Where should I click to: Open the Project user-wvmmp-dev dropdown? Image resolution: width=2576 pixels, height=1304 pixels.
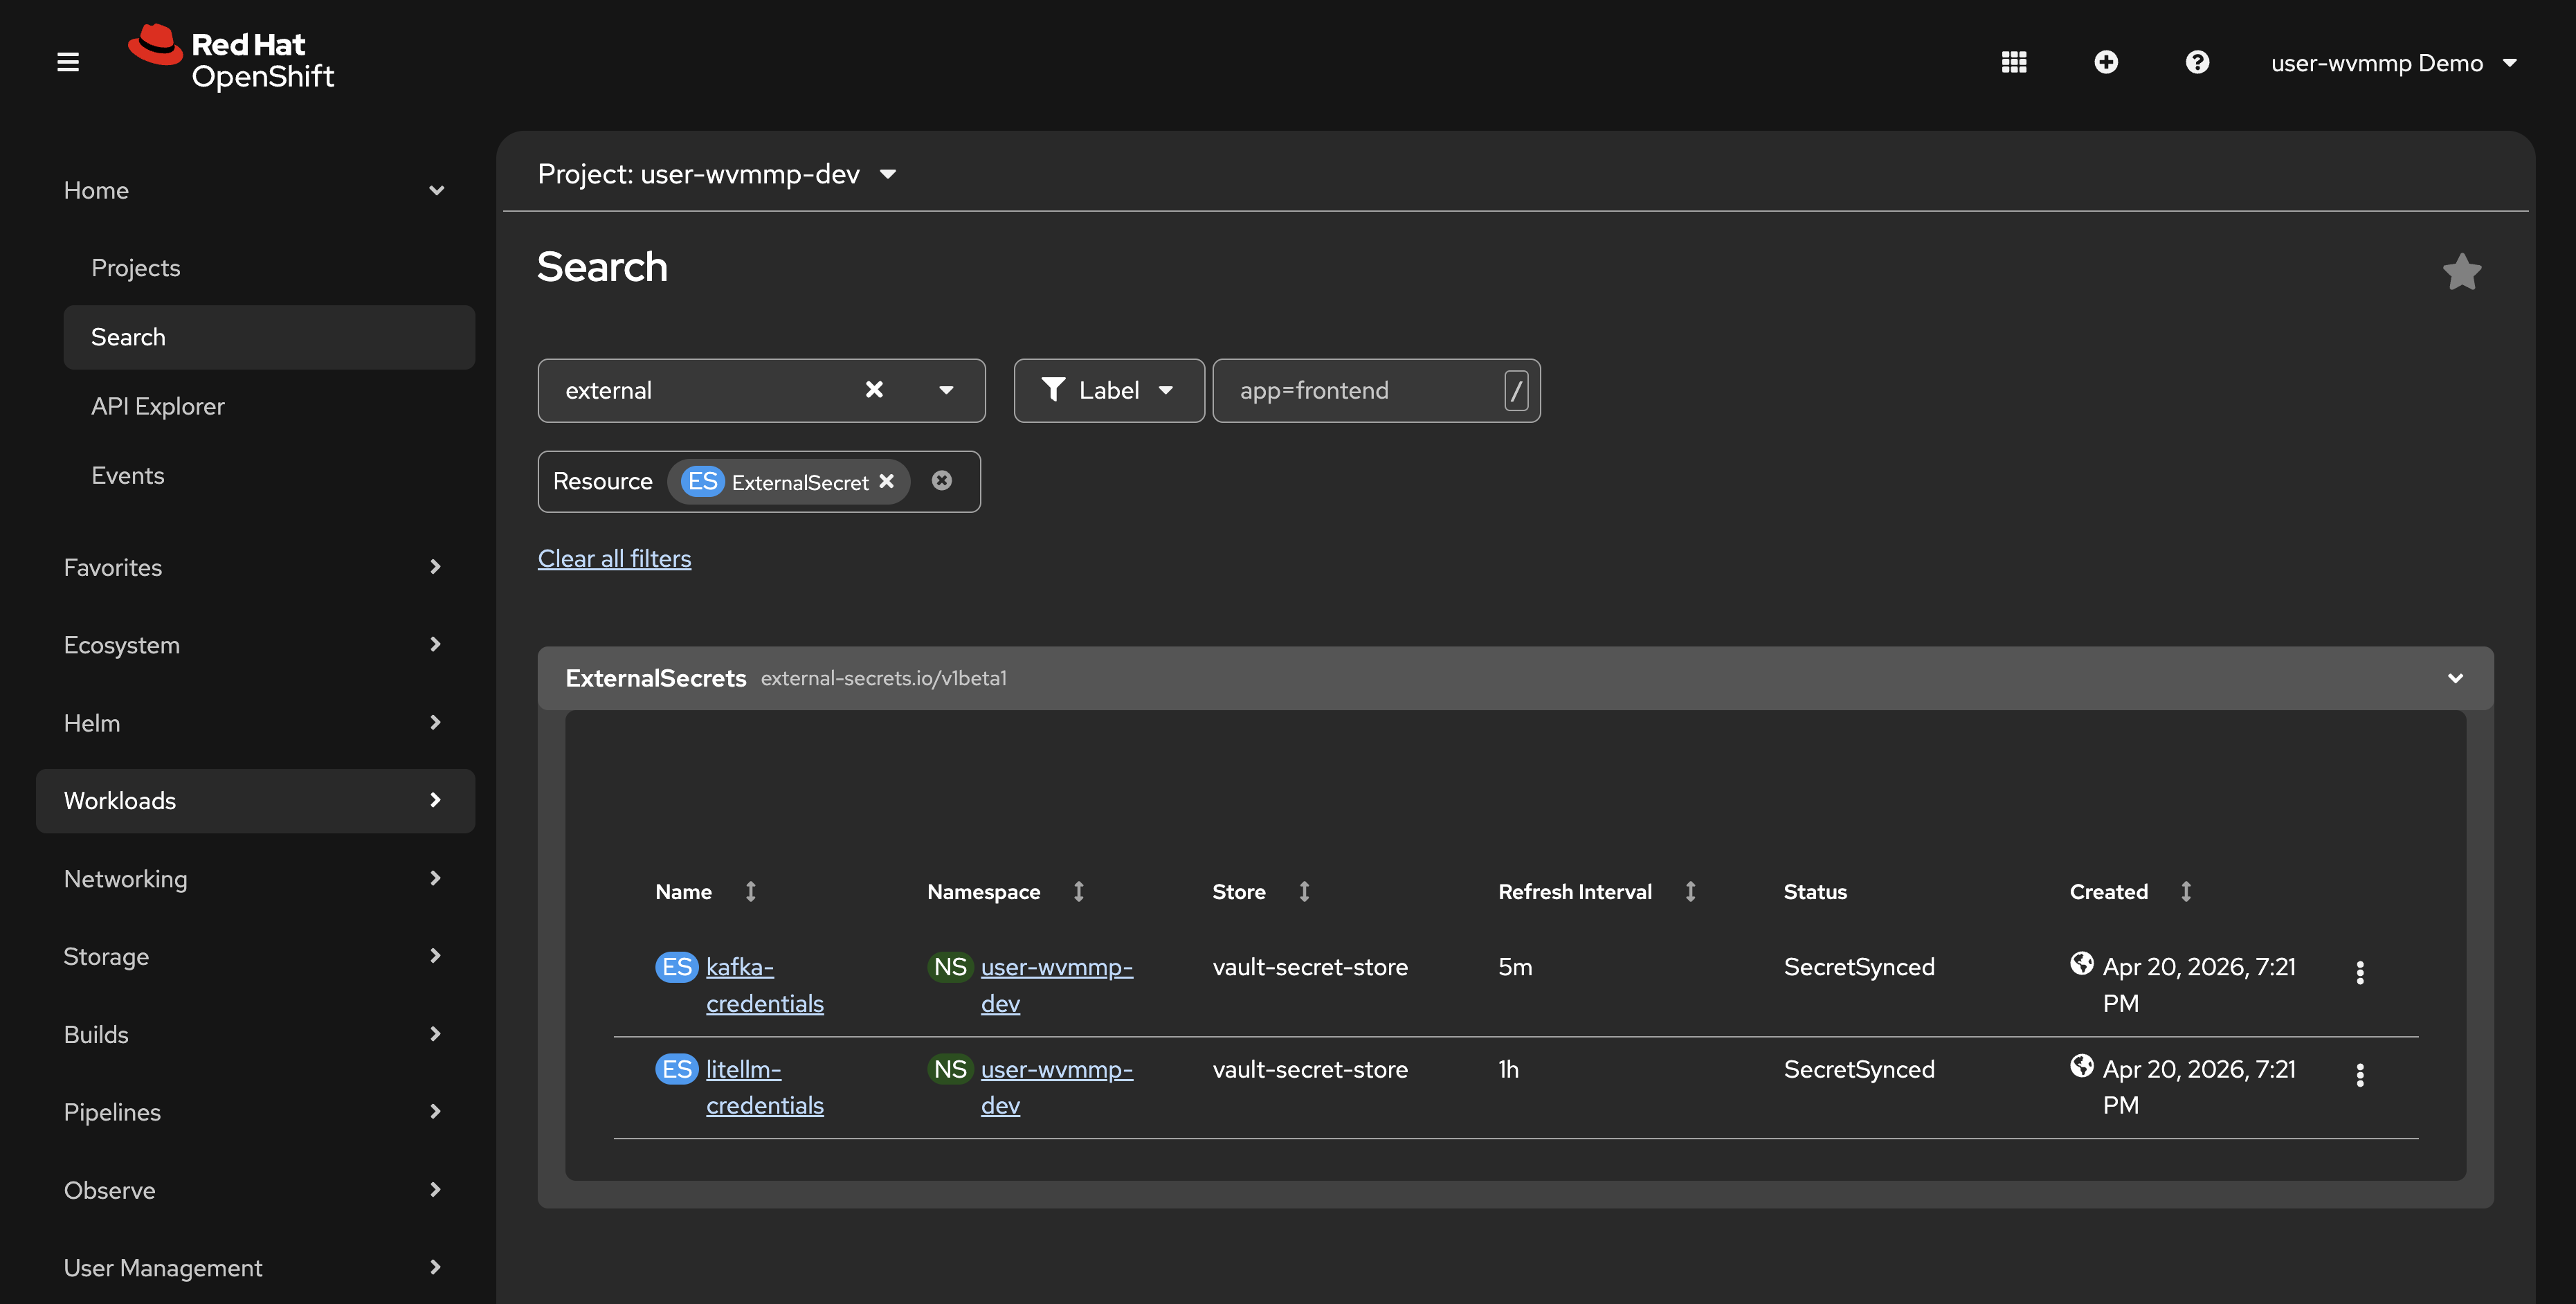point(716,174)
